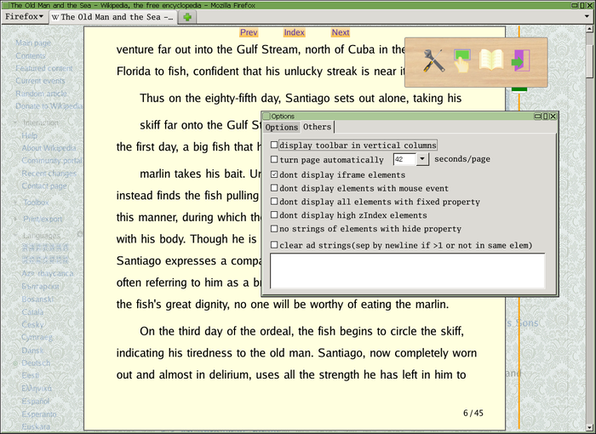596x434 pixels.
Task: Click the hand-pointer screen selection icon
Action: click(x=461, y=60)
